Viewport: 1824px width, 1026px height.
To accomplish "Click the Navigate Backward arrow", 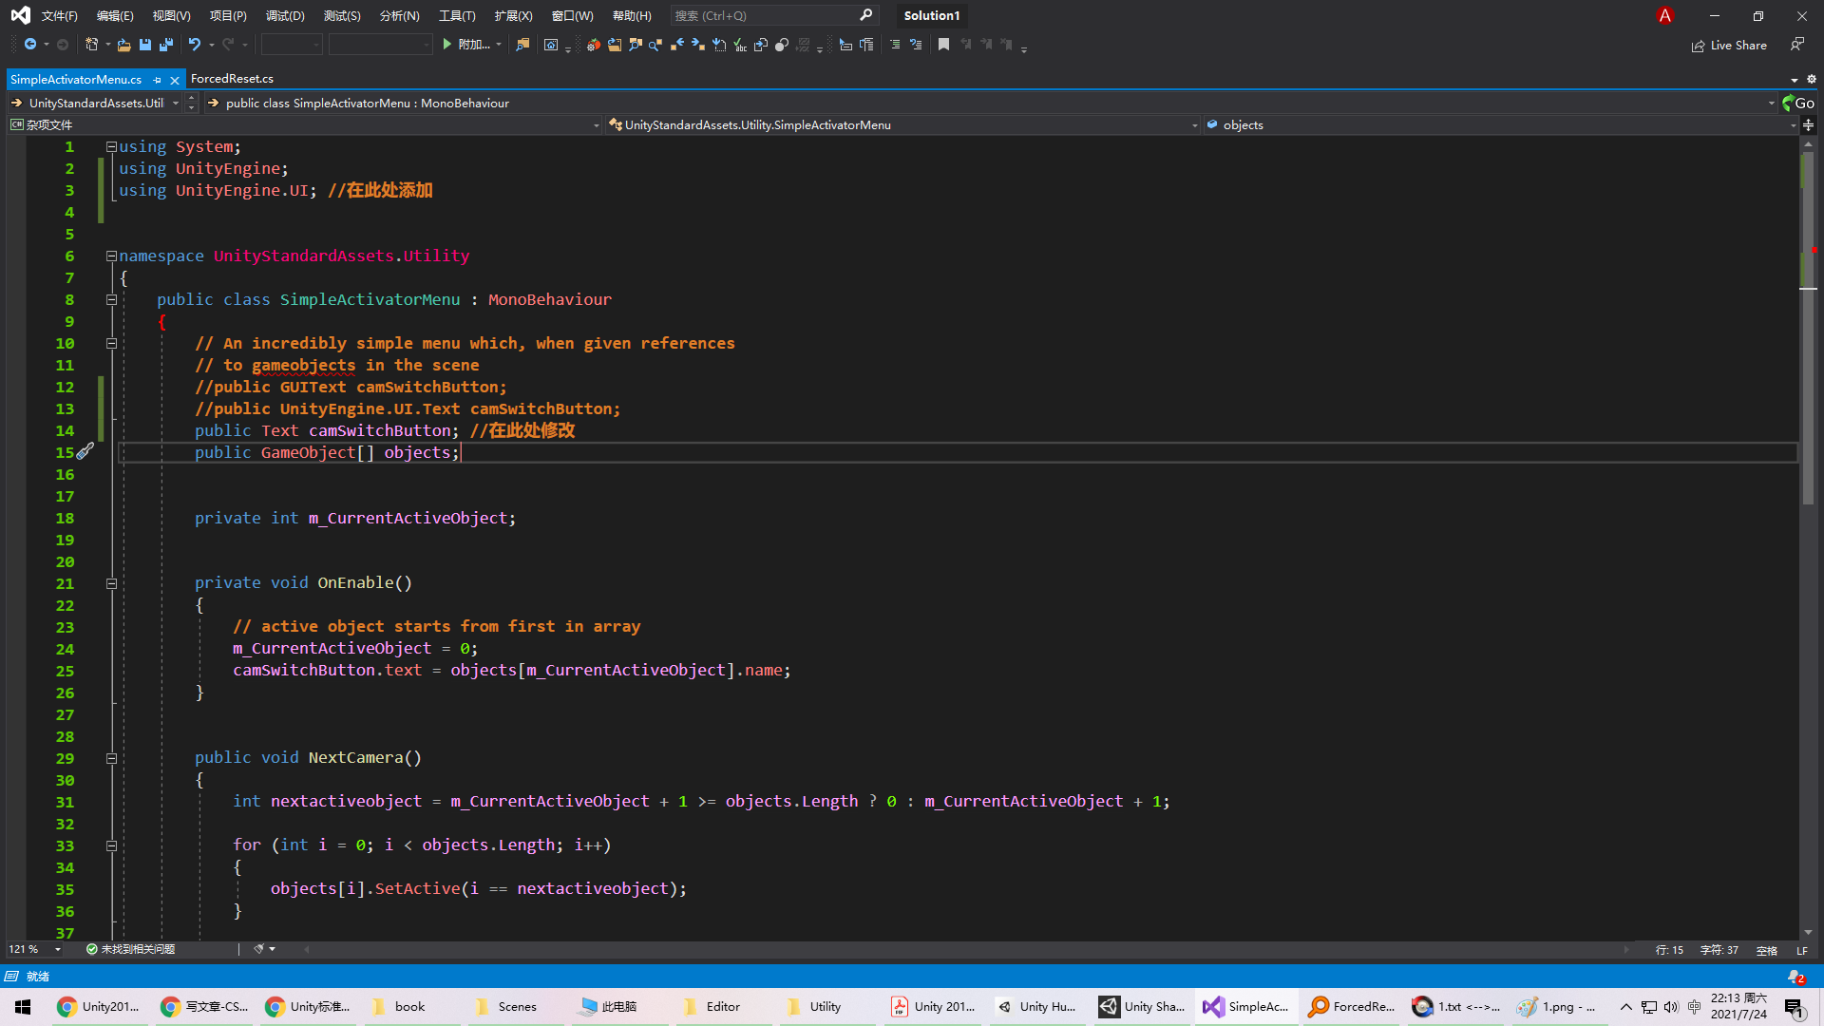I will pyautogui.click(x=30, y=45).
